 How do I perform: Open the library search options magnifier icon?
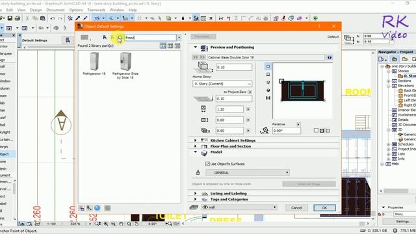(x=120, y=38)
